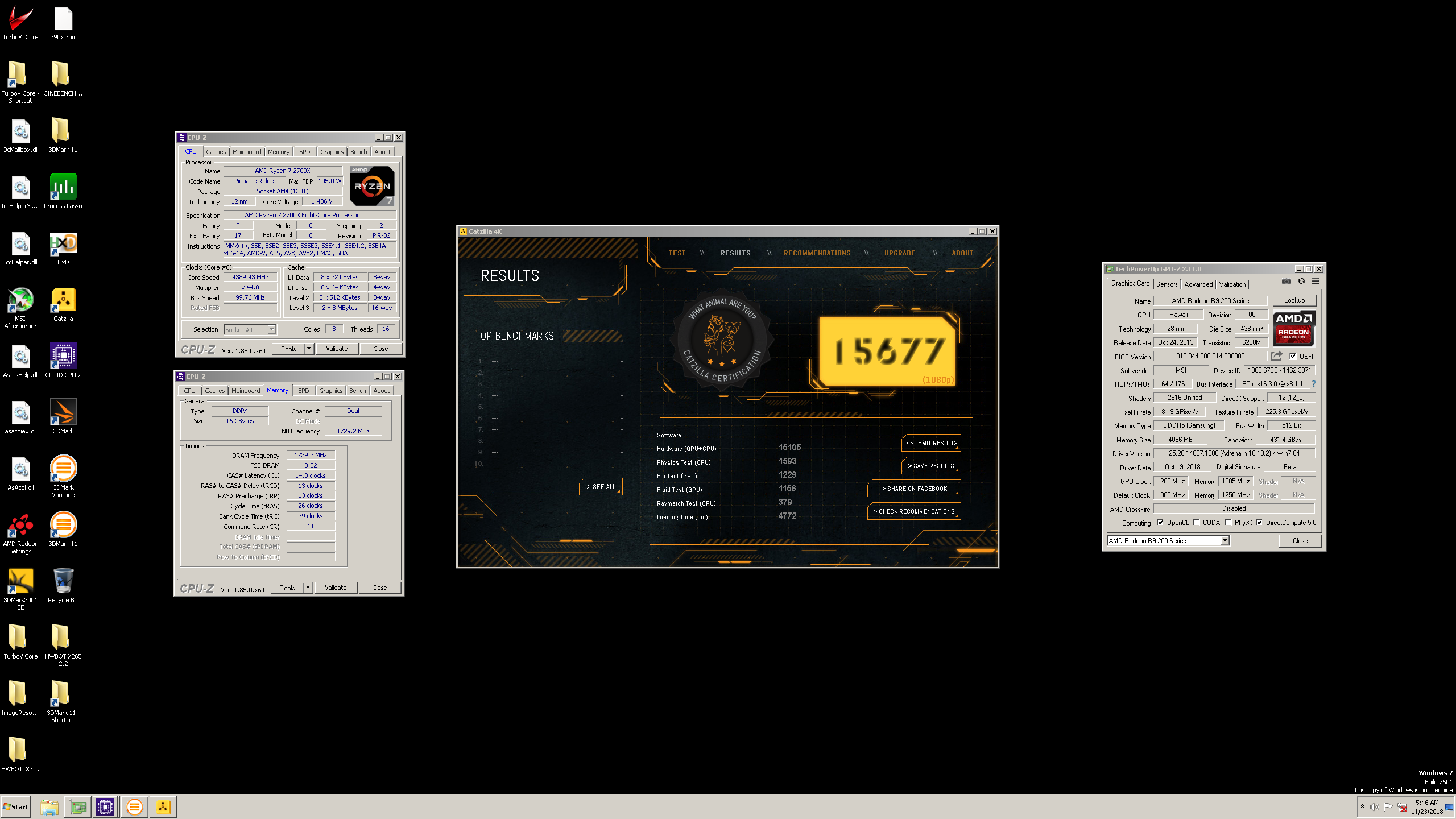The image size is (1456, 819).
Task: Toggle the OpenCL checkbox
Action: tap(1160, 523)
